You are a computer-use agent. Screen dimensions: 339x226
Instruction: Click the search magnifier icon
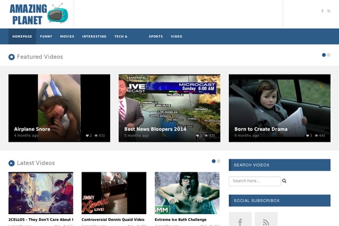click(284, 181)
